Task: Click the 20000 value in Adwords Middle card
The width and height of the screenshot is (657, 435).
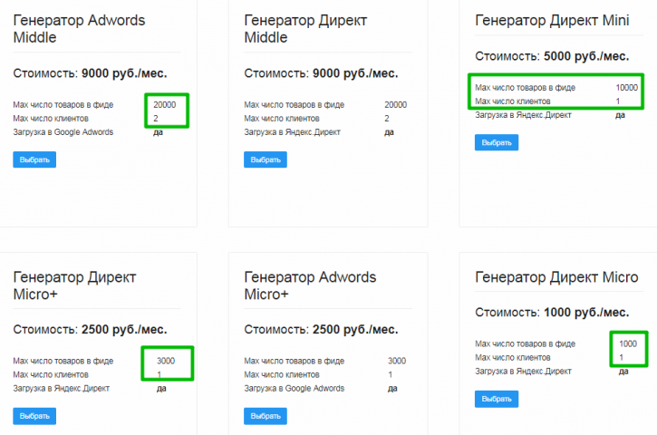Action: (165, 105)
